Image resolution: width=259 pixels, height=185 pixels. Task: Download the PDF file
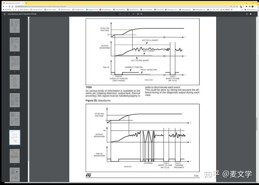[x=247, y=14]
